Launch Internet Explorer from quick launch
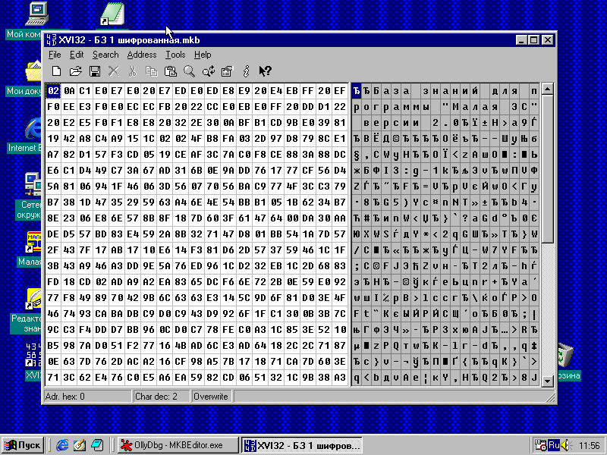The image size is (607, 455). (x=62, y=445)
